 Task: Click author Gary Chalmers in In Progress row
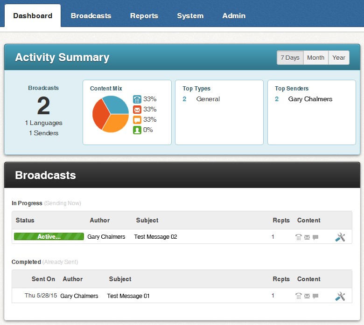click(x=106, y=236)
